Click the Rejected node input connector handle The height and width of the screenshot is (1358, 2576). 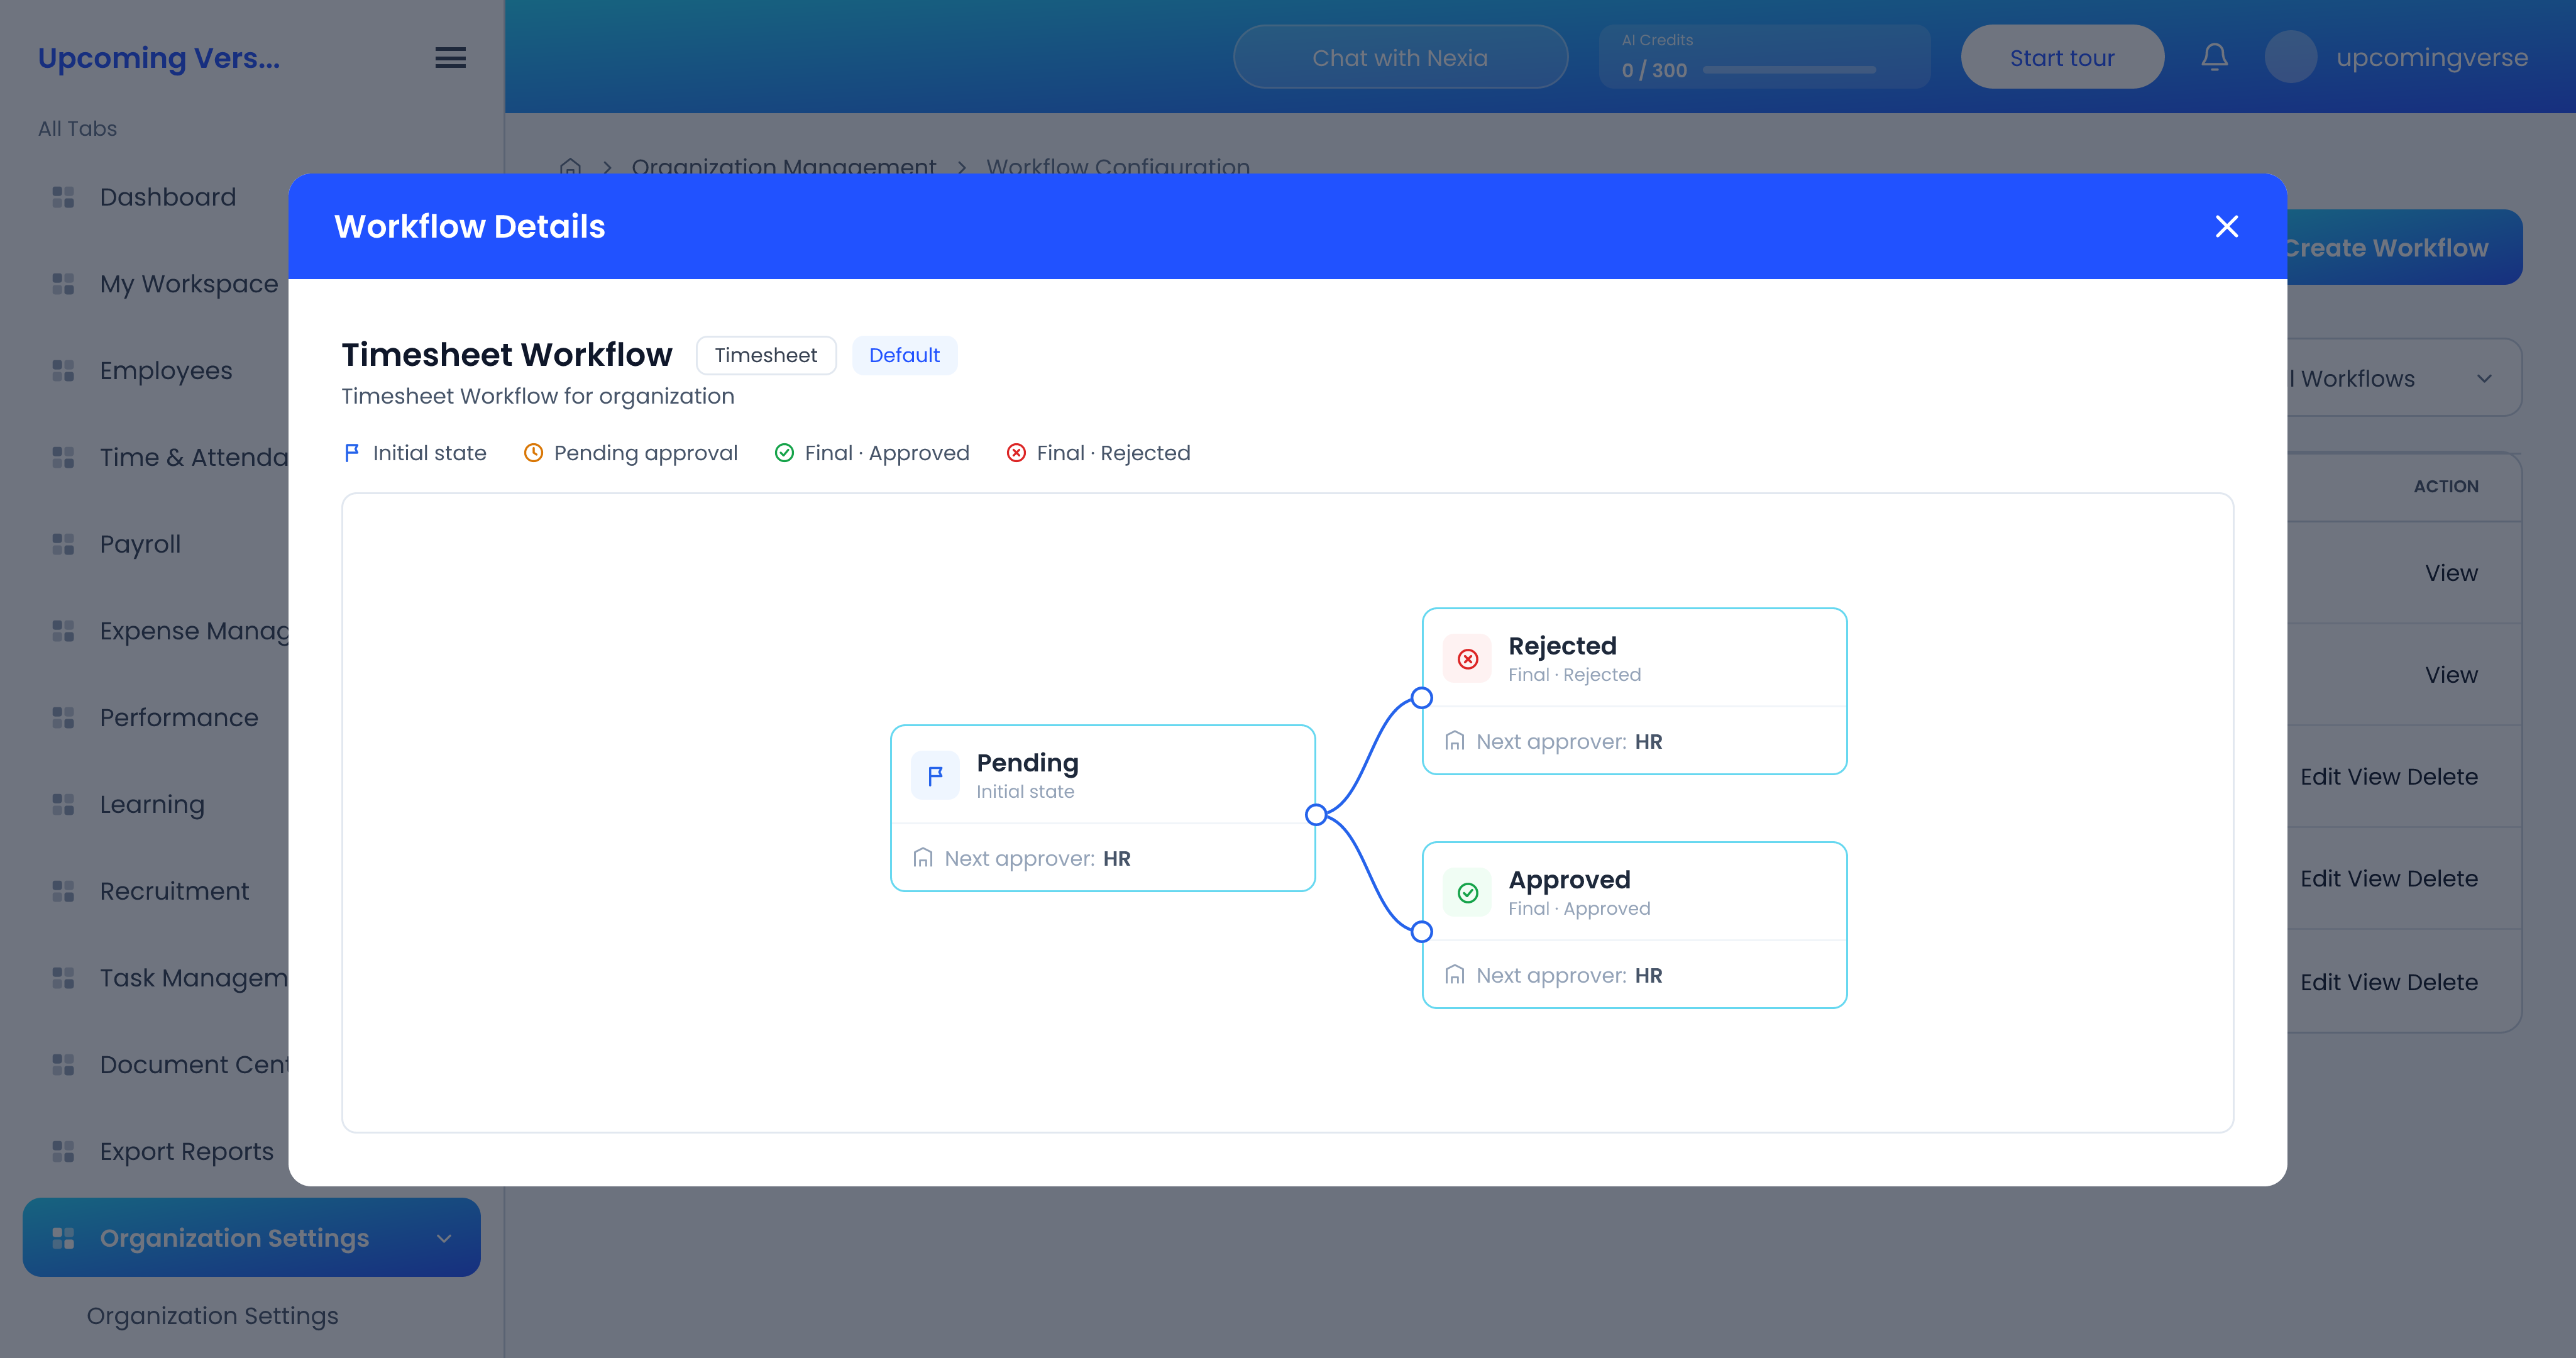click(x=1421, y=698)
